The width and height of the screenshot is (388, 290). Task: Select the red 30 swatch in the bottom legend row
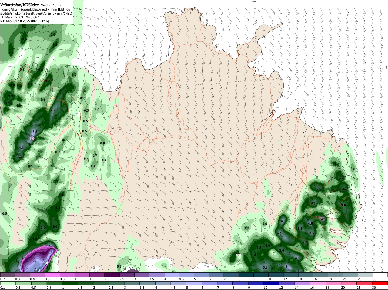(380, 283)
